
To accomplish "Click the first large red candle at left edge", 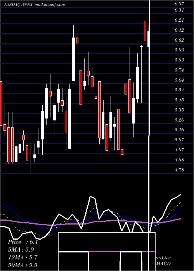I will (x=1, y=103).
